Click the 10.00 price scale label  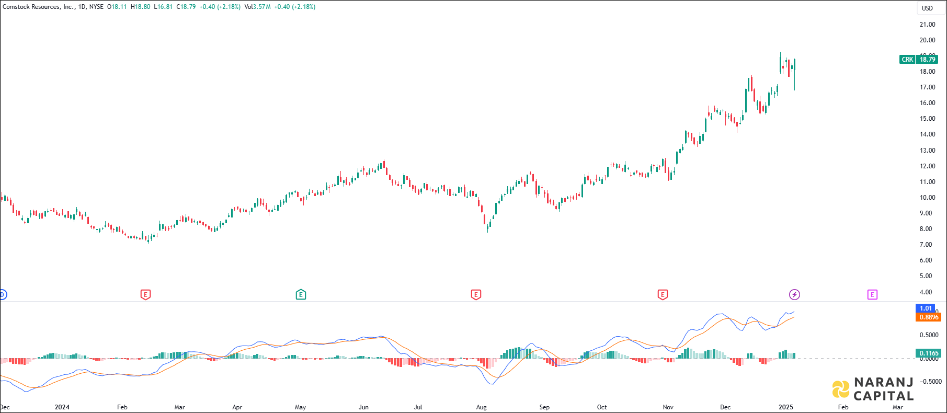[928, 198]
